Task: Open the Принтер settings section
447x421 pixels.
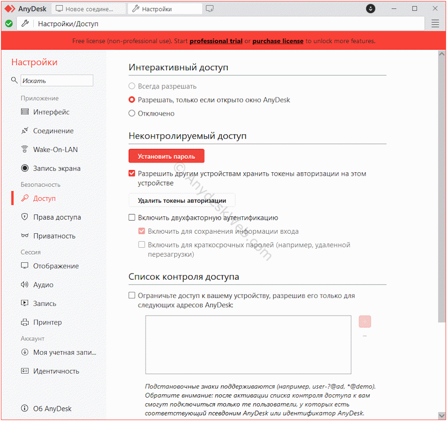Action: (47, 322)
